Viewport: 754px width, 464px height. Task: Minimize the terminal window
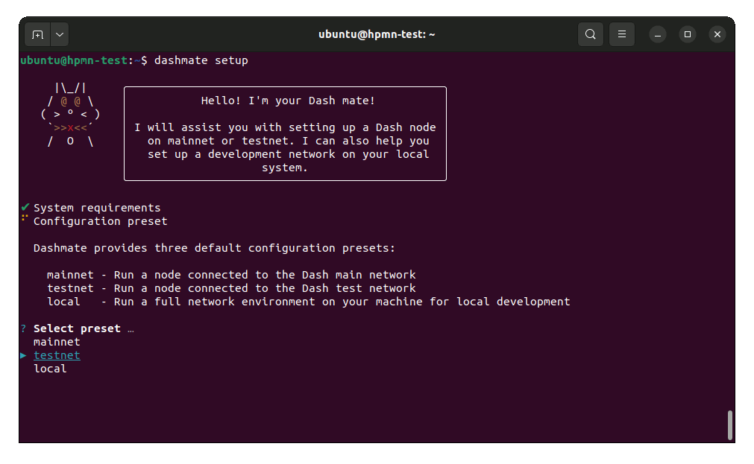point(657,34)
